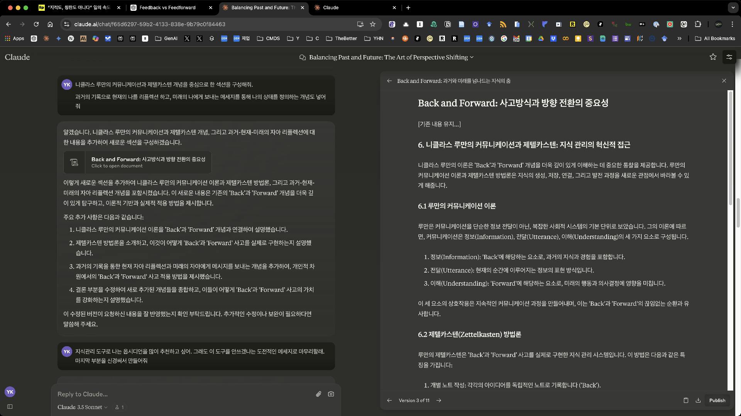Show next artifact version
The width and height of the screenshot is (741, 416).
coord(439,400)
